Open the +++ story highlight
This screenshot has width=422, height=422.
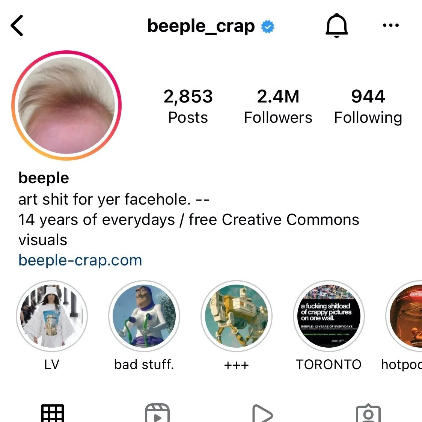pyautogui.click(x=236, y=316)
